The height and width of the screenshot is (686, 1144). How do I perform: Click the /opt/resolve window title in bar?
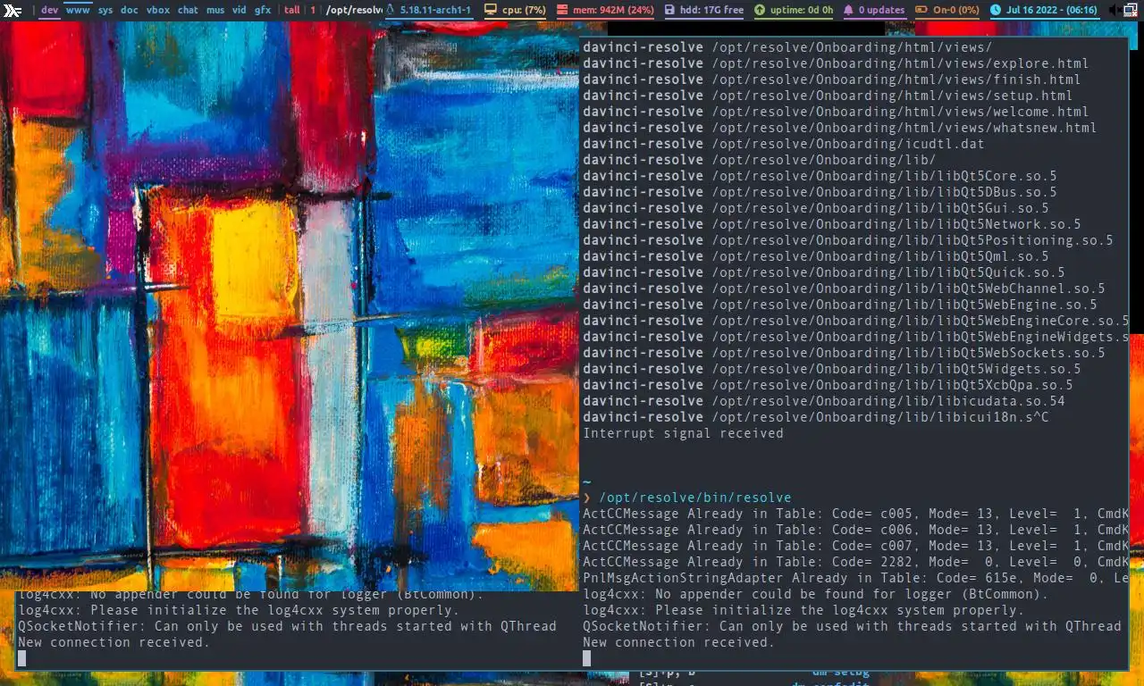[x=354, y=11]
